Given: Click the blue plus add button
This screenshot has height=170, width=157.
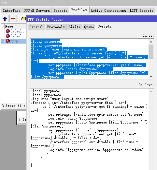Looking at the screenshot, I should 5,19.
